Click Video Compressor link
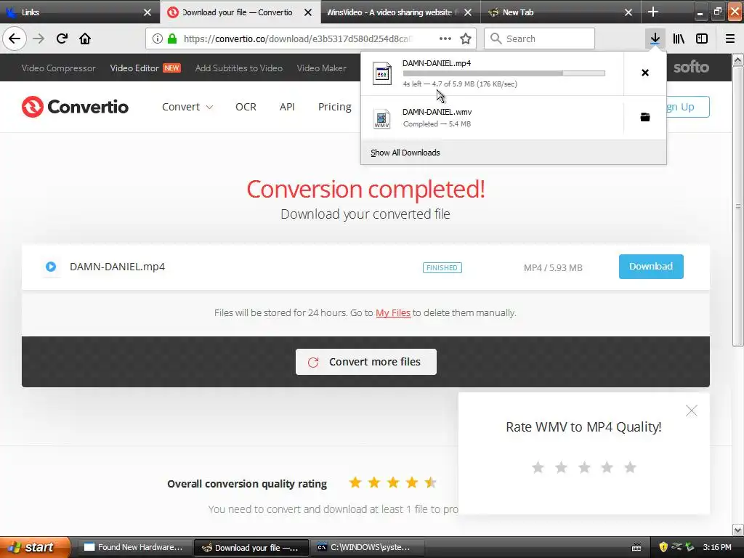This screenshot has height=558, width=744. tap(58, 68)
